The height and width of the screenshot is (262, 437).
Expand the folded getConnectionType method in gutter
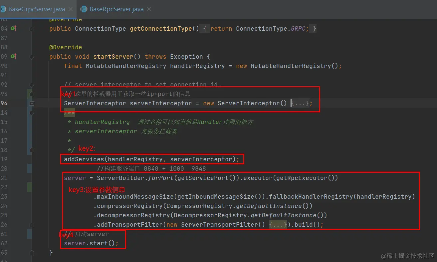pos(32,29)
